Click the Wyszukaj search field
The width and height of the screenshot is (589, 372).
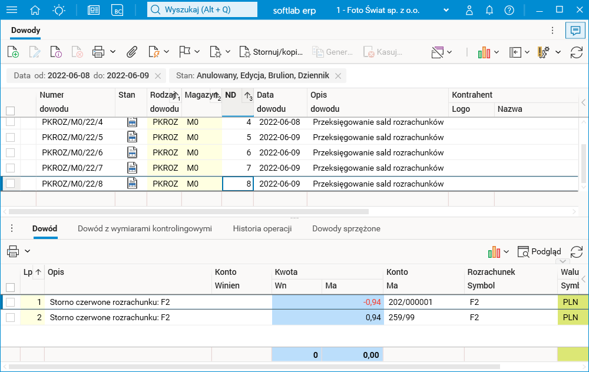[202, 10]
